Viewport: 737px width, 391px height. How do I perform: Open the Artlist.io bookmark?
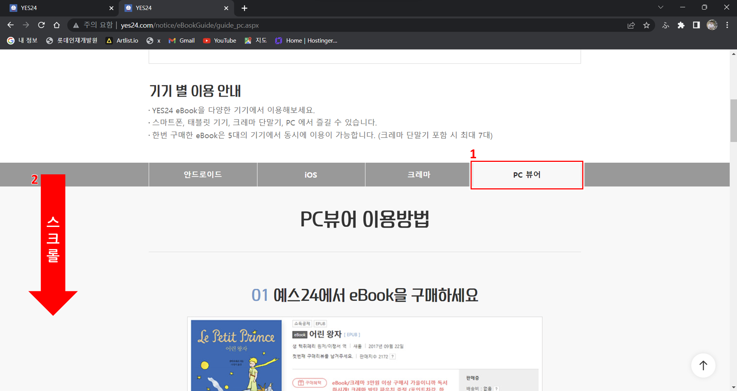[x=122, y=40]
